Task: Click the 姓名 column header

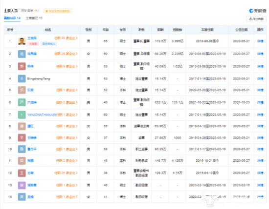Action: pos(48,30)
